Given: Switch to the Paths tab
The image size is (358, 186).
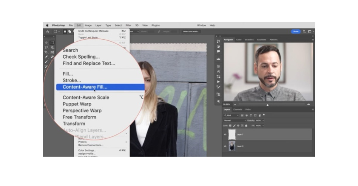Looking at the screenshot, I should click(248, 110).
